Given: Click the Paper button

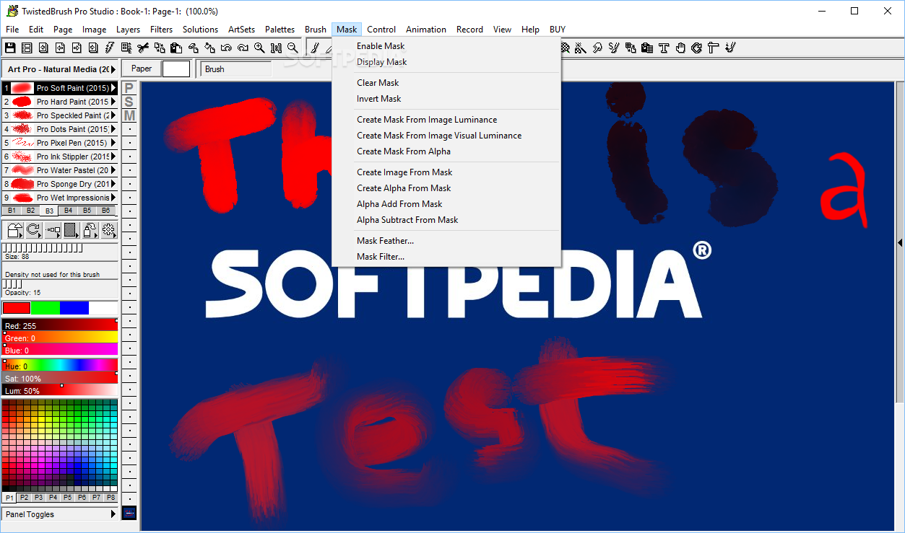Looking at the screenshot, I should [x=141, y=69].
